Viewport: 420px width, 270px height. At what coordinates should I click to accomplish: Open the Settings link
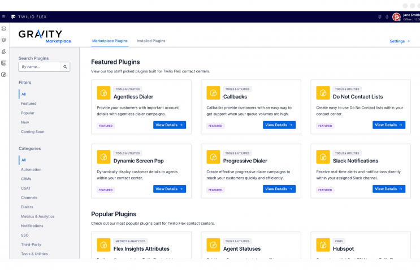click(400, 41)
